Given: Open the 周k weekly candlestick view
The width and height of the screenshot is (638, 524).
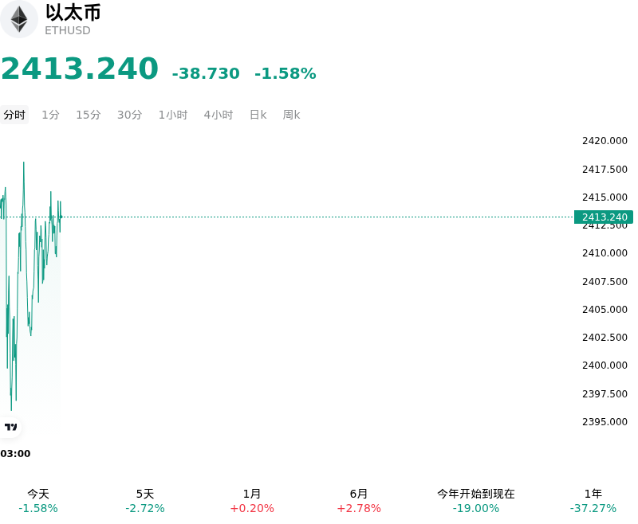Looking at the screenshot, I should click(x=291, y=115).
